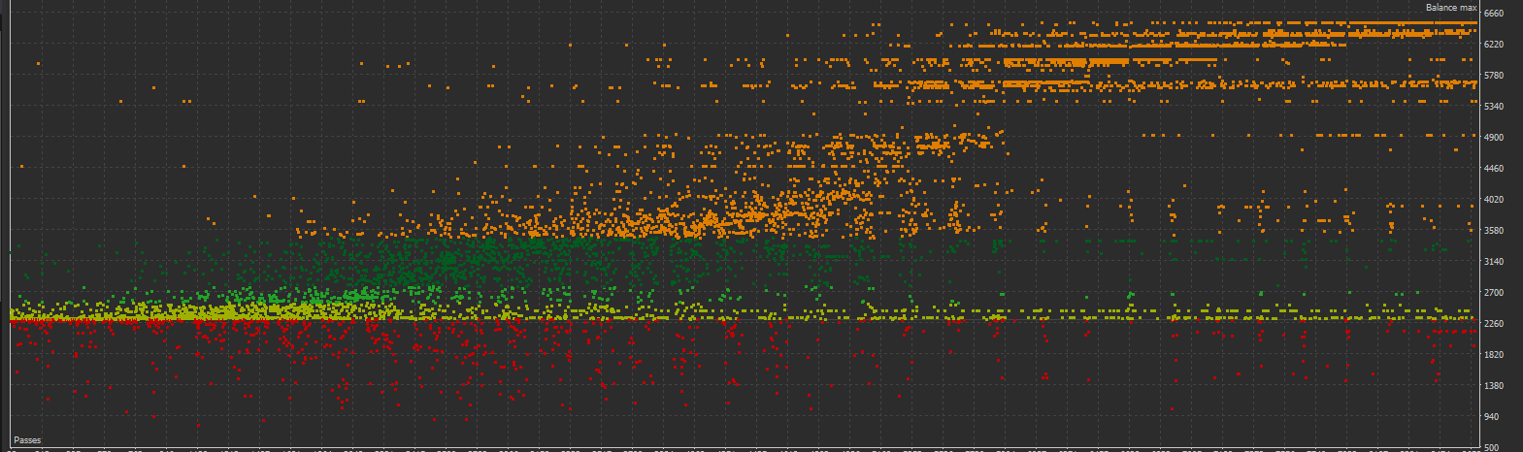
Task: Click the 4900 value on the axis
Action: 1494,138
